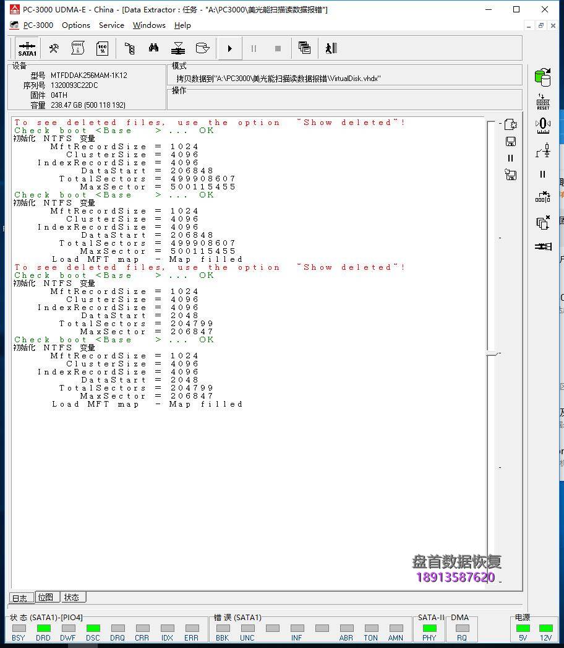
Task: Expand the Options menu
Action: tap(76, 25)
